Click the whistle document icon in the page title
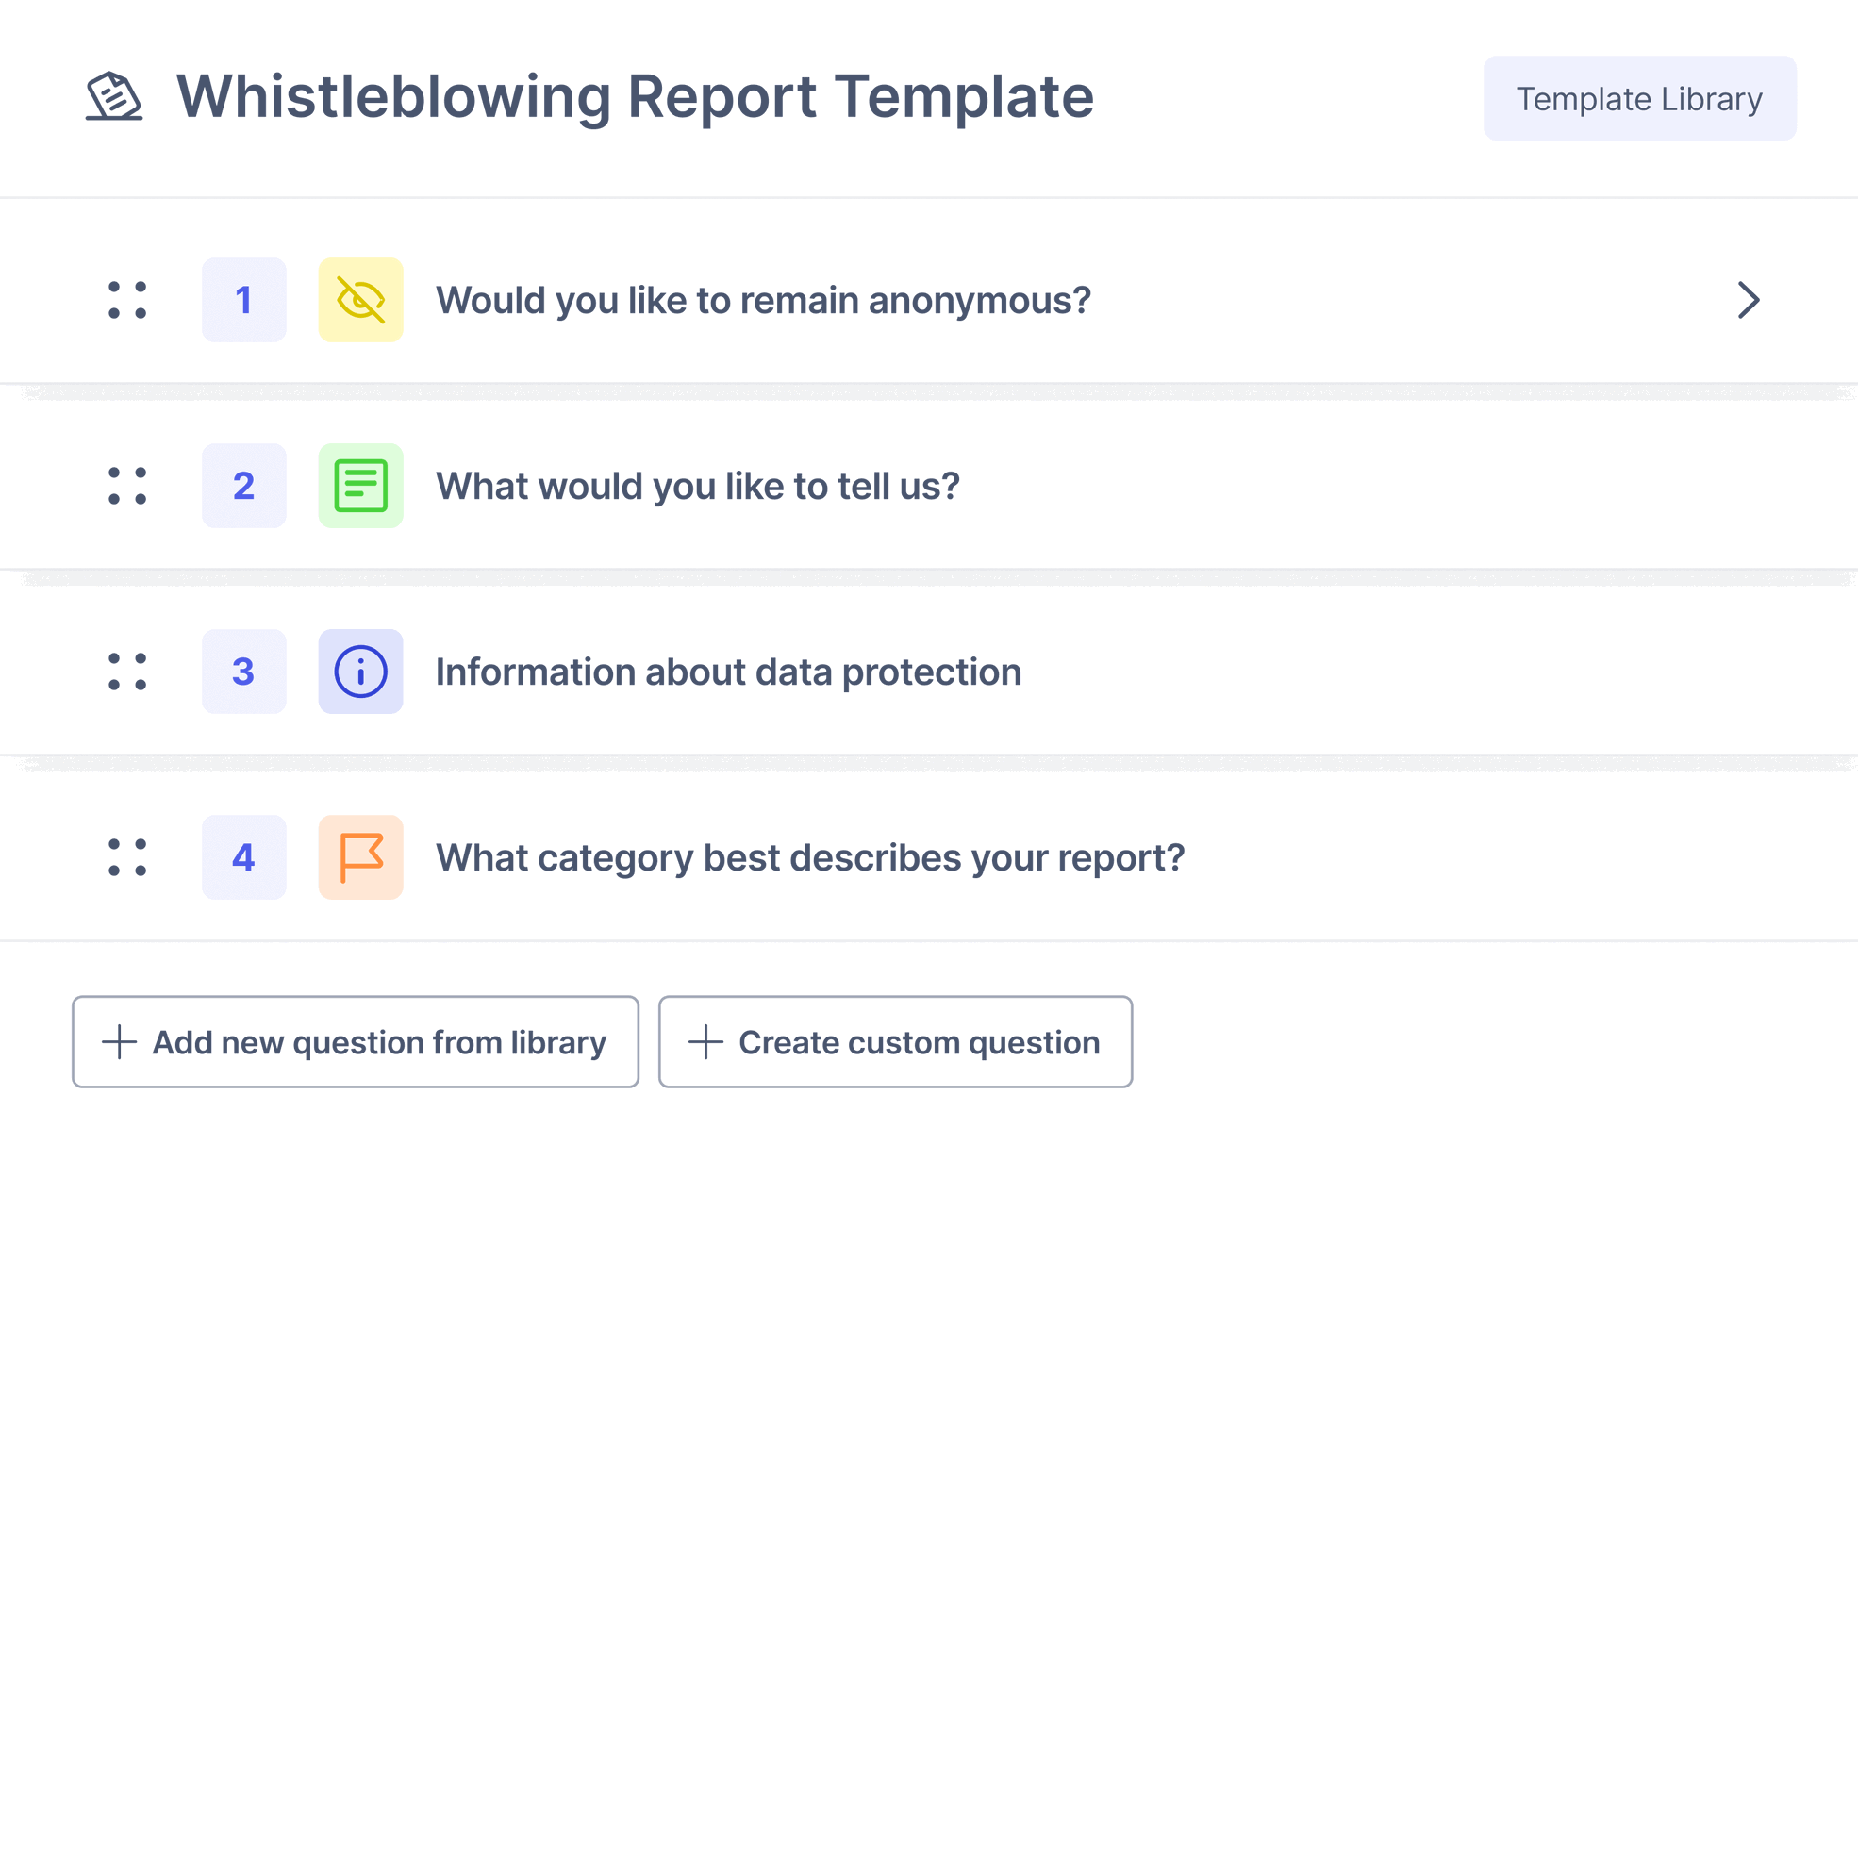 click(114, 96)
